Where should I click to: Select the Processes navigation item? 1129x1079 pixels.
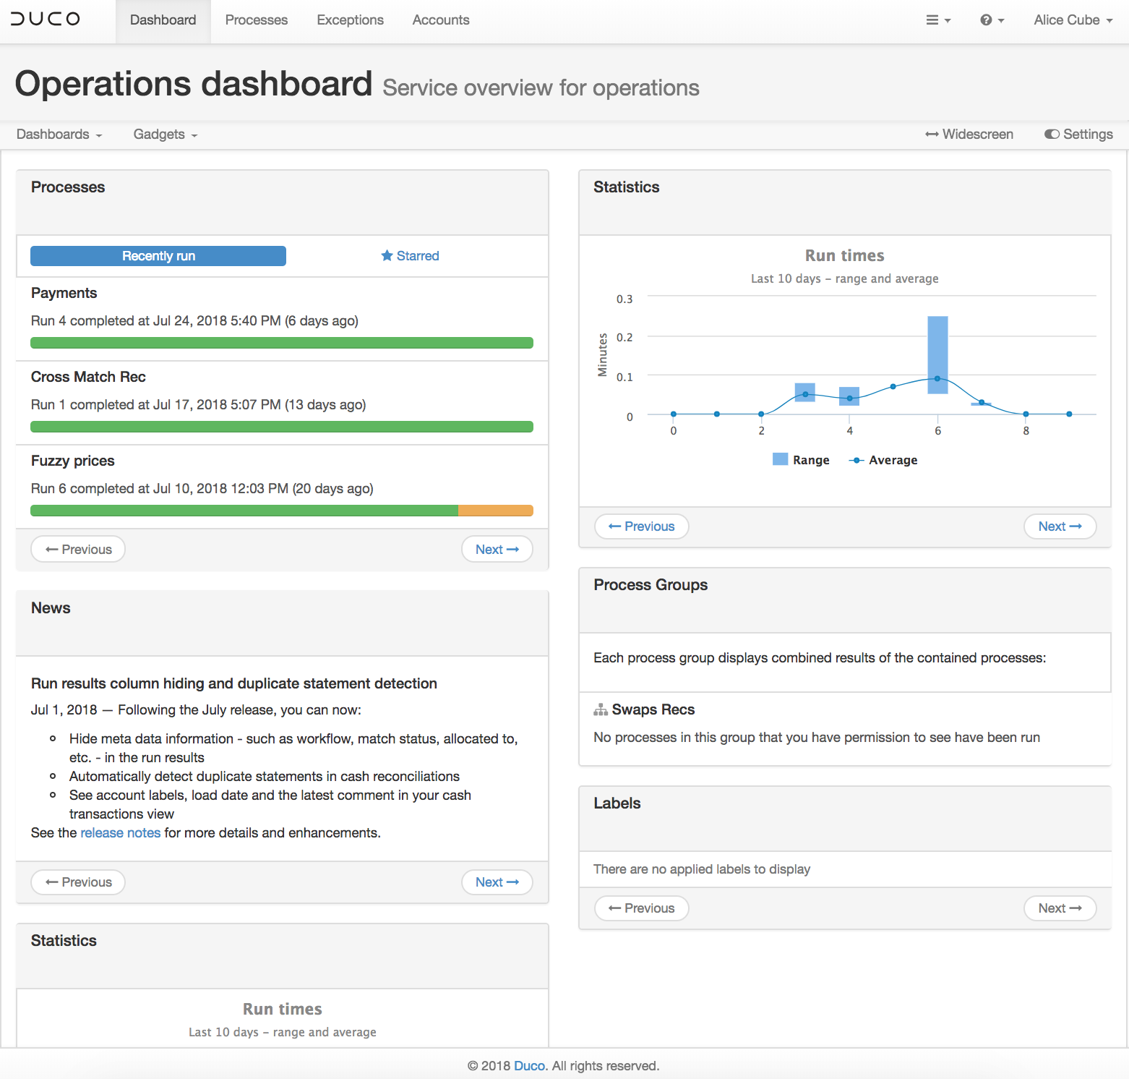point(256,20)
